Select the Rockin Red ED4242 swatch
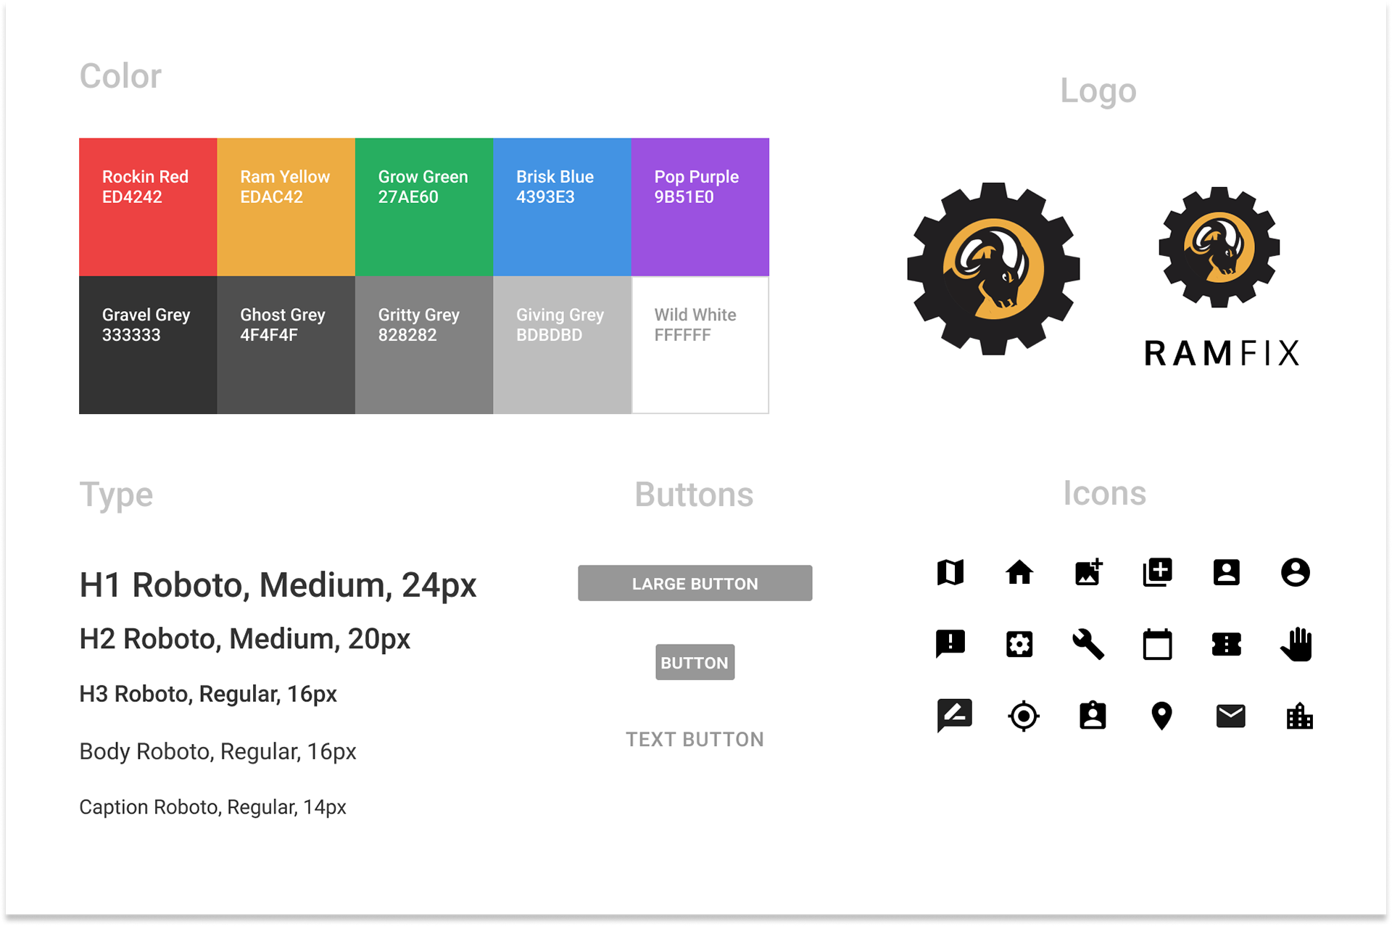The image size is (1392, 926). (x=148, y=207)
